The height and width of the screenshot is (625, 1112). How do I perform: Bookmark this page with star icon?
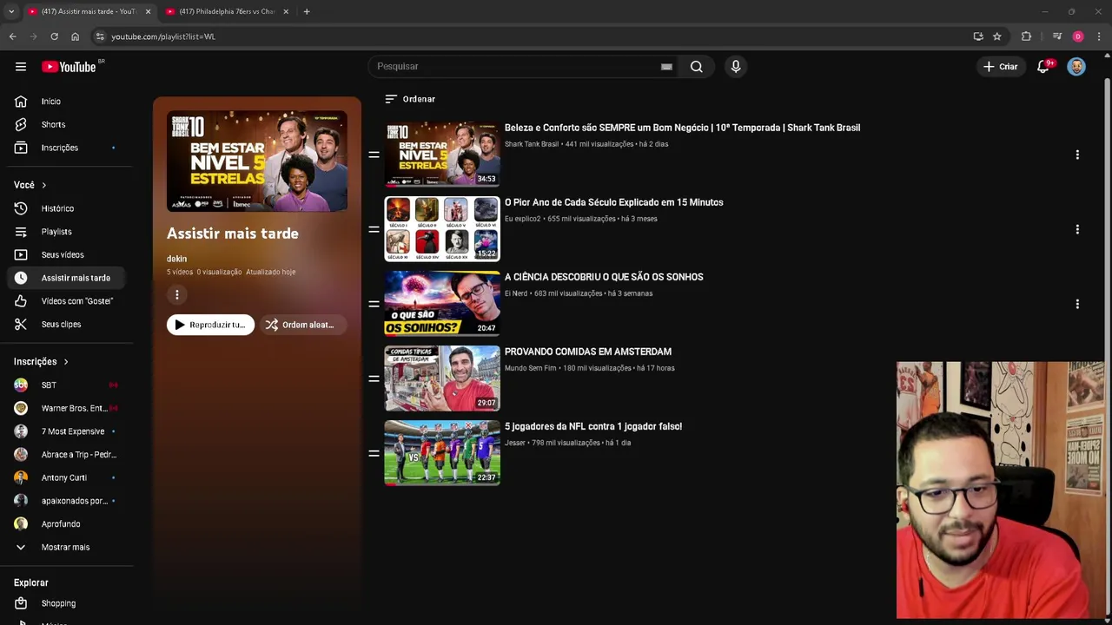pyautogui.click(x=997, y=36)
